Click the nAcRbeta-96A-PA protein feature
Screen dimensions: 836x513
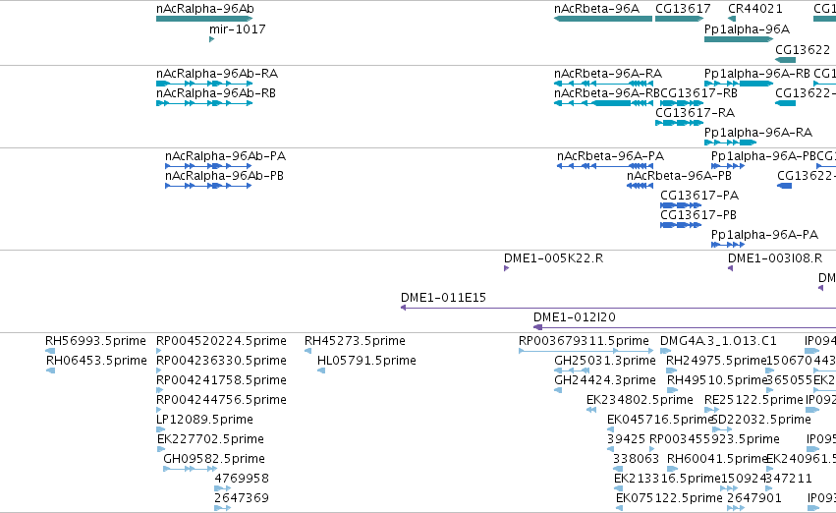(605, 166)
